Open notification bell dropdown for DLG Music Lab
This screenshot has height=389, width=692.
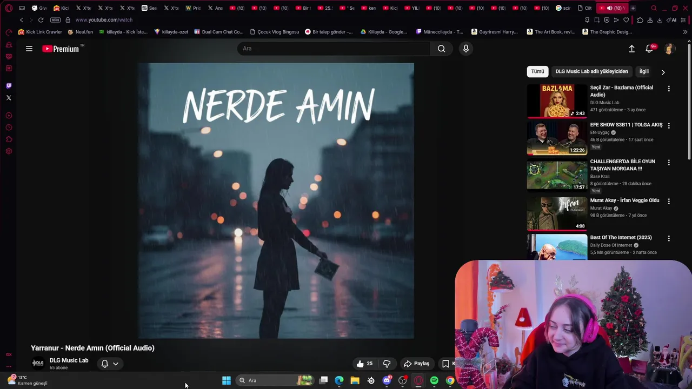point(110,364)
